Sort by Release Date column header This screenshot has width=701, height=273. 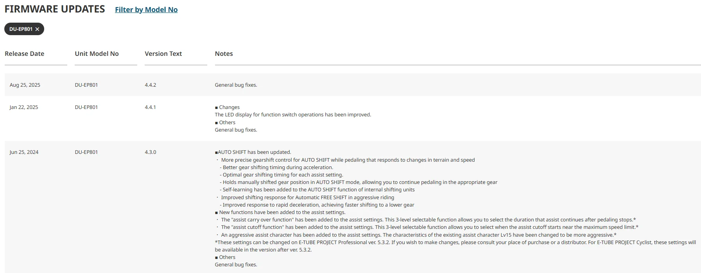[24, 54]
